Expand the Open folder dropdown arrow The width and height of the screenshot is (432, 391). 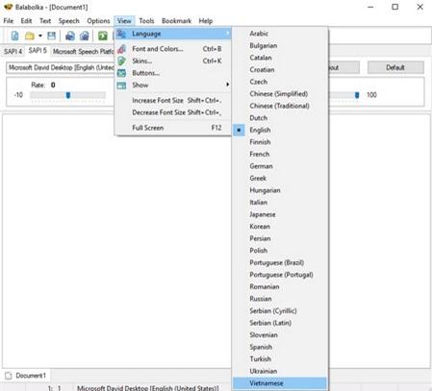[40, 36]
